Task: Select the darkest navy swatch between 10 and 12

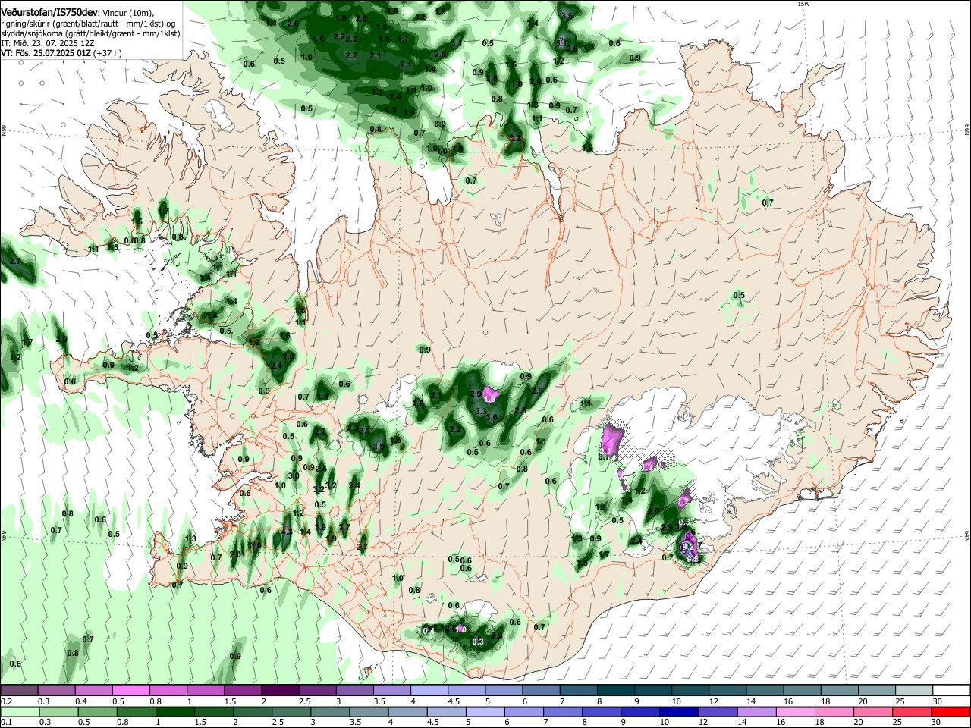Action: [678, 711]
